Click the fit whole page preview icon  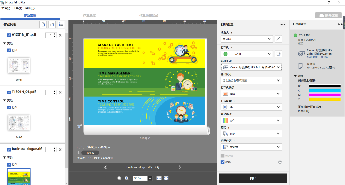tap(166, 178)
